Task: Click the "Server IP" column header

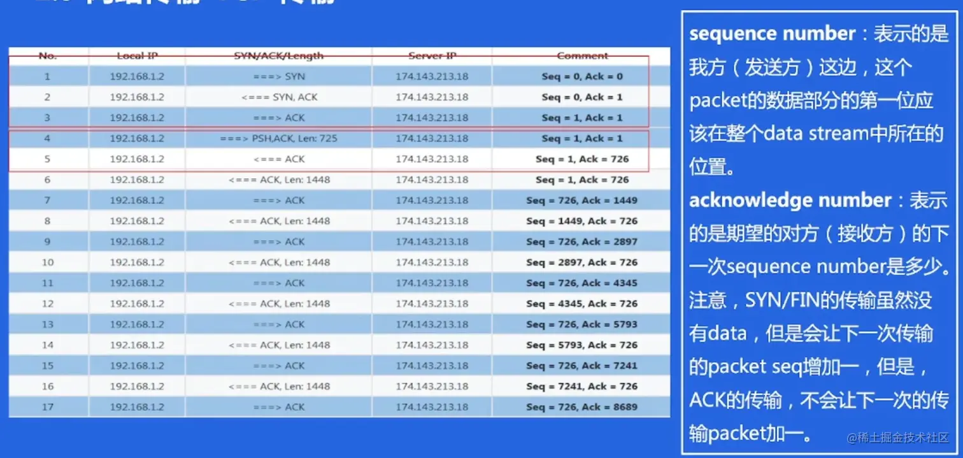Action: tap(432, 56)
